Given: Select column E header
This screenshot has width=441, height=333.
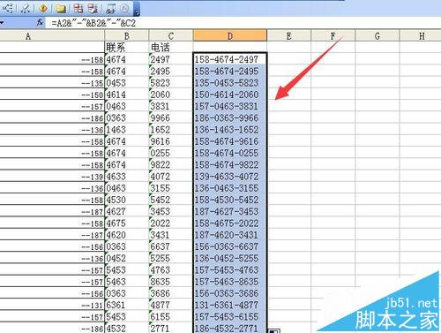Looking at the screenshot, I should pos(289,36).
